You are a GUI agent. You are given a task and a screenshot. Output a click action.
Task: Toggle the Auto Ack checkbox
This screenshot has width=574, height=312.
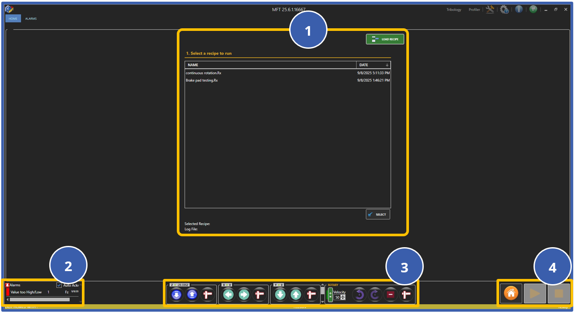59,285
